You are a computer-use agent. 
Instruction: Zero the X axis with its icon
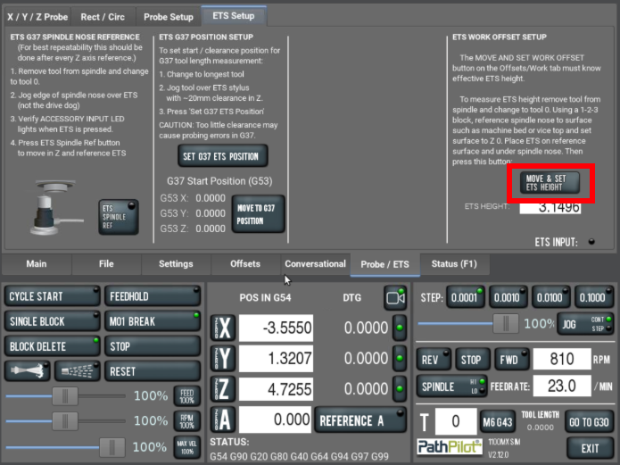(x=224, y=328)
